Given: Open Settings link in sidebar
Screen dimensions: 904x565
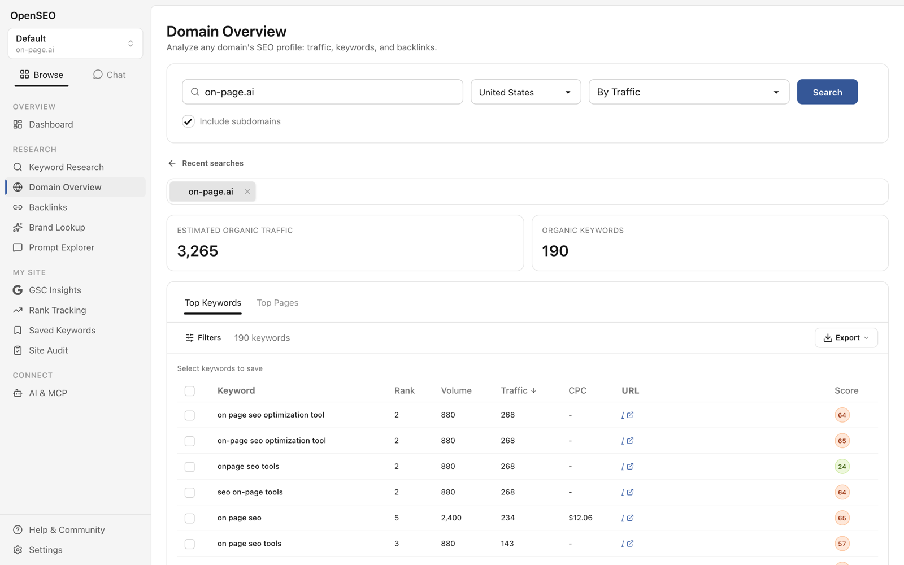Looking at the screenshot, I should point(76,550).
